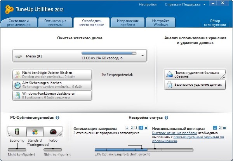Select page 2 of Неиспользованный потенциал
233x161 pixels.
click(220, 128)
